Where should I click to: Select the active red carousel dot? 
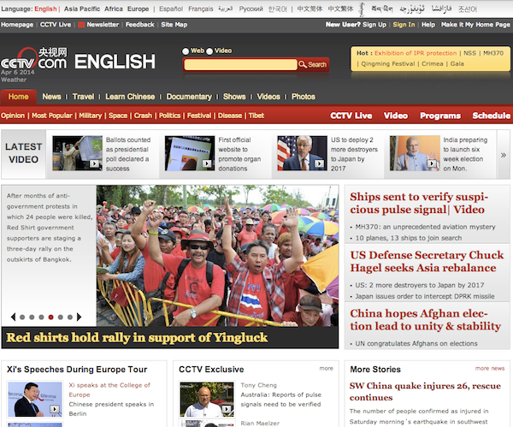click(x=51, y=317)
